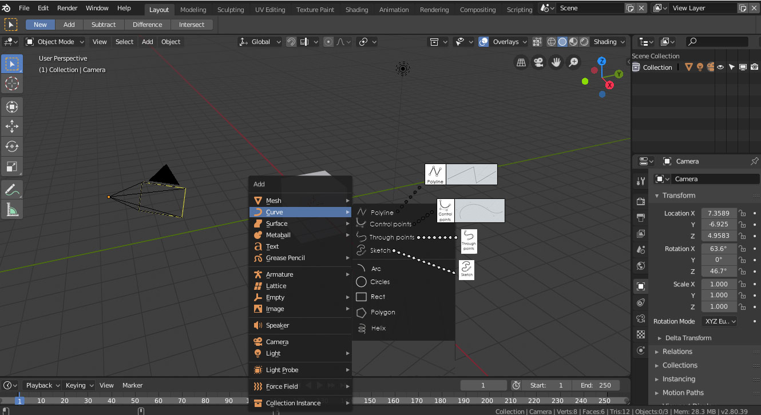Open the Object Mode dropdown

55,42
